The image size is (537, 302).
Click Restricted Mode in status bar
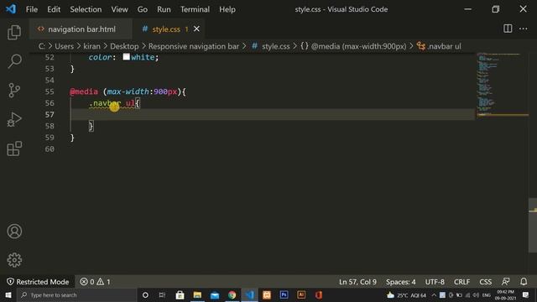[38, 282]
